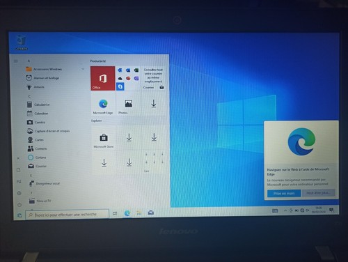
Task: Open Pictures from the Start rail
Action: click(19, 181)
